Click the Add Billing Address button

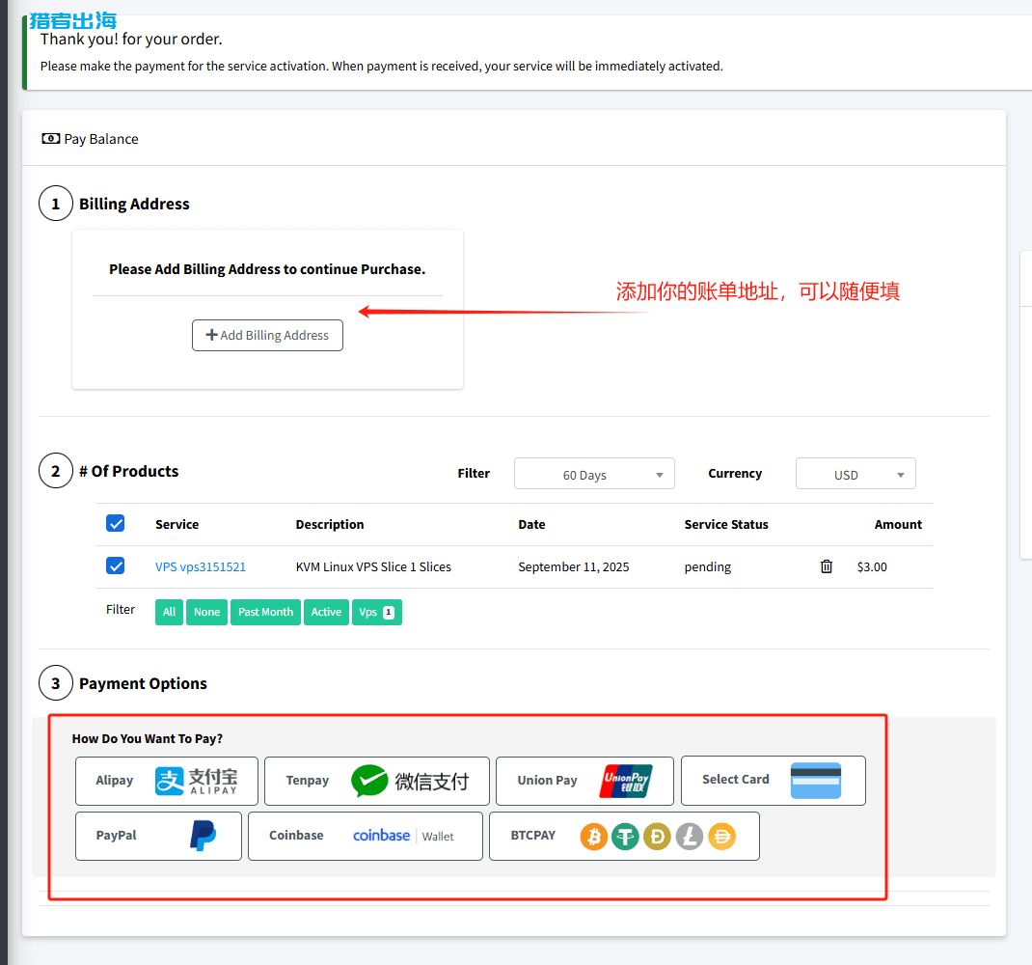pyautogui.click(x=267, y=335)
